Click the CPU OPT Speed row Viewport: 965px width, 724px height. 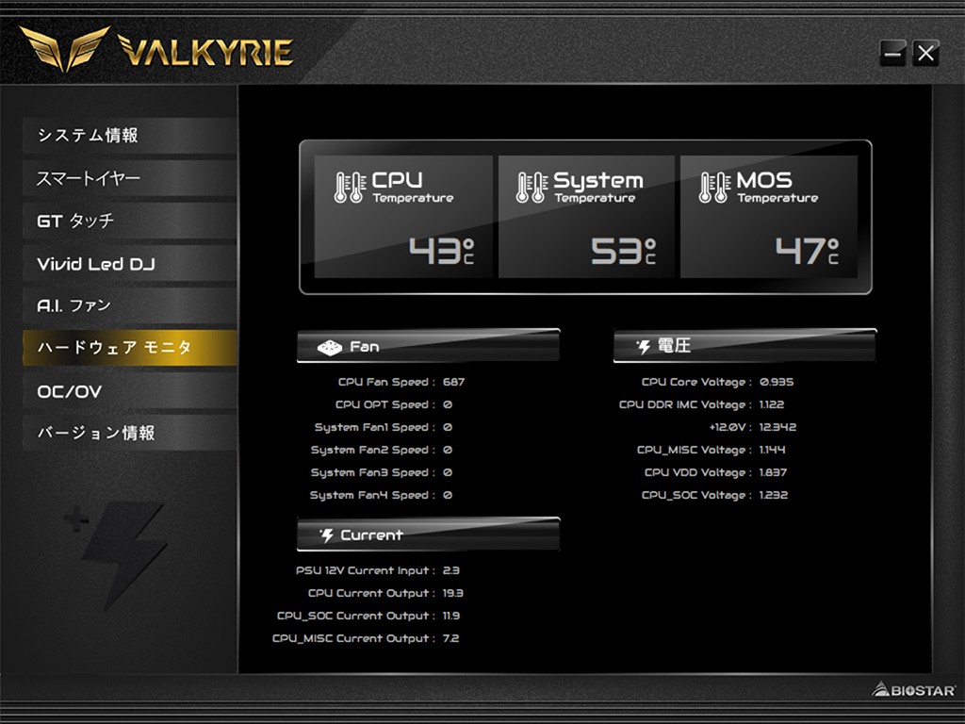click(394, 405)
